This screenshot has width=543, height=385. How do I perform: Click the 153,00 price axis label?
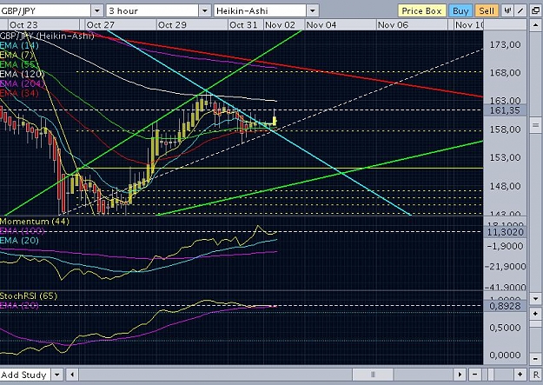[505, 157]
